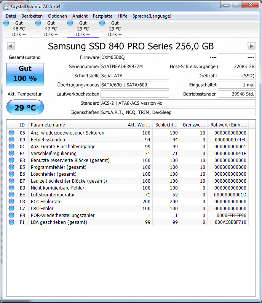Click raw value 00000000041E

pyautogui.click(x=230, y=154)
